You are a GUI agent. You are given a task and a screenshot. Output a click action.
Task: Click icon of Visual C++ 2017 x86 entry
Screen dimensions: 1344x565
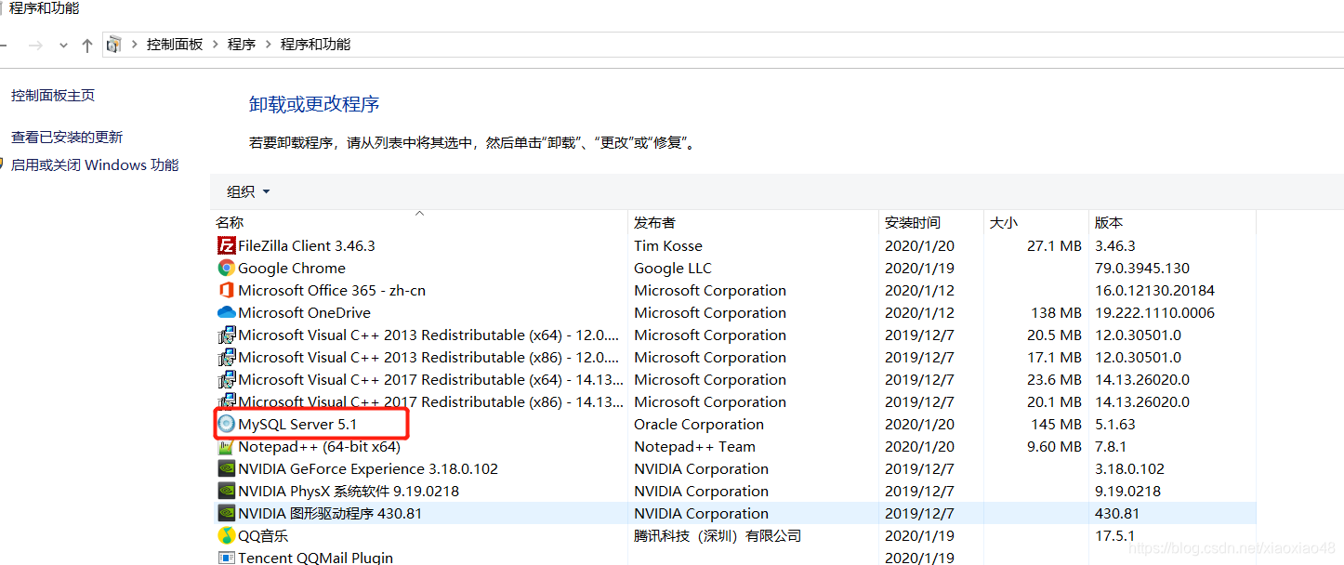[226, 402]
